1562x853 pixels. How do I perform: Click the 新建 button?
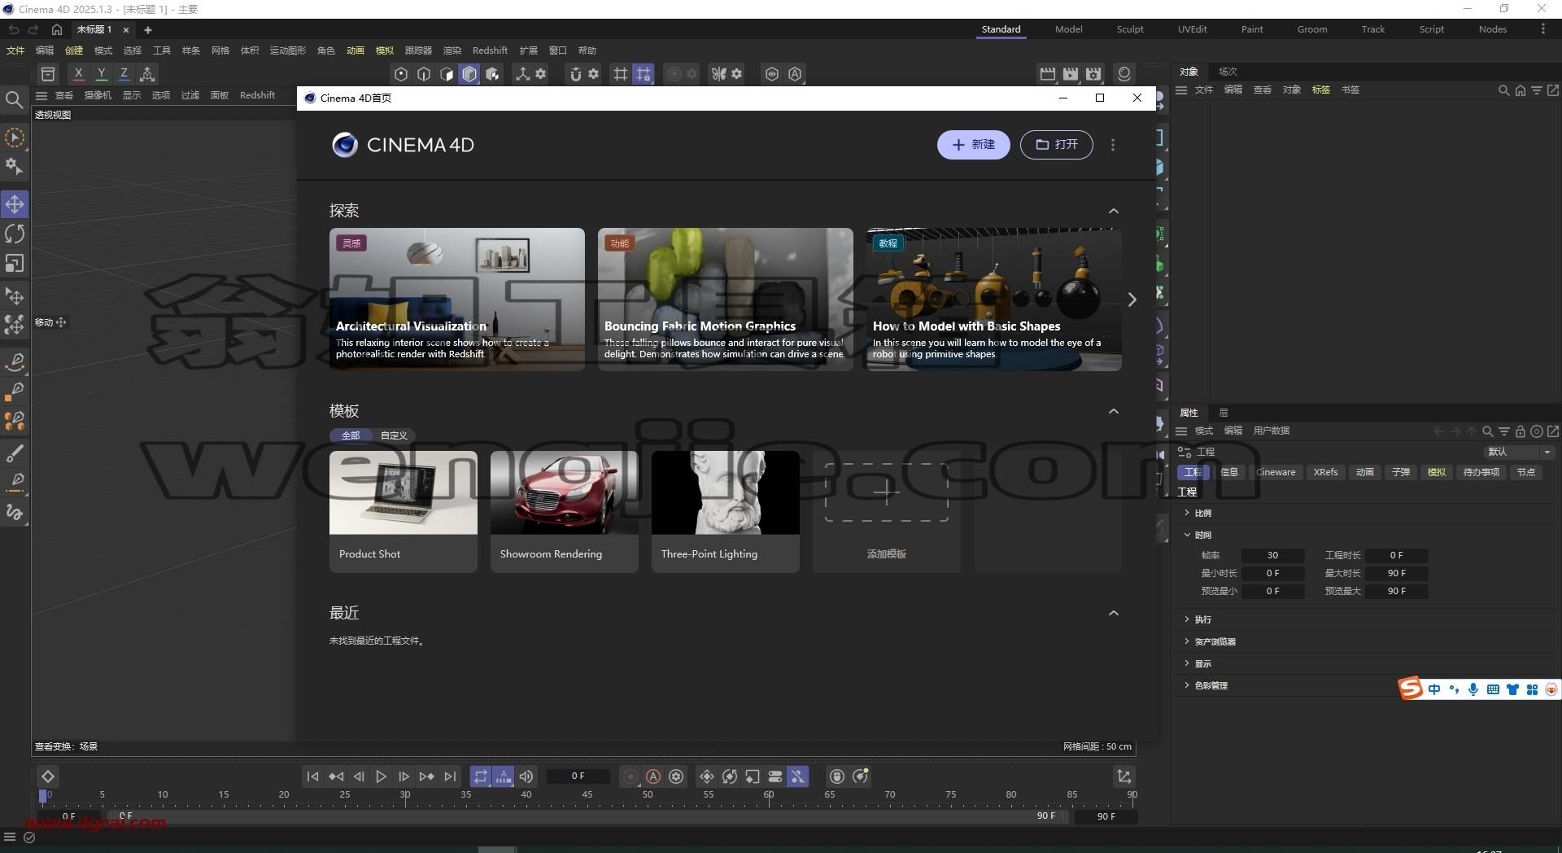pyautogui.click(x=974, y=145)
